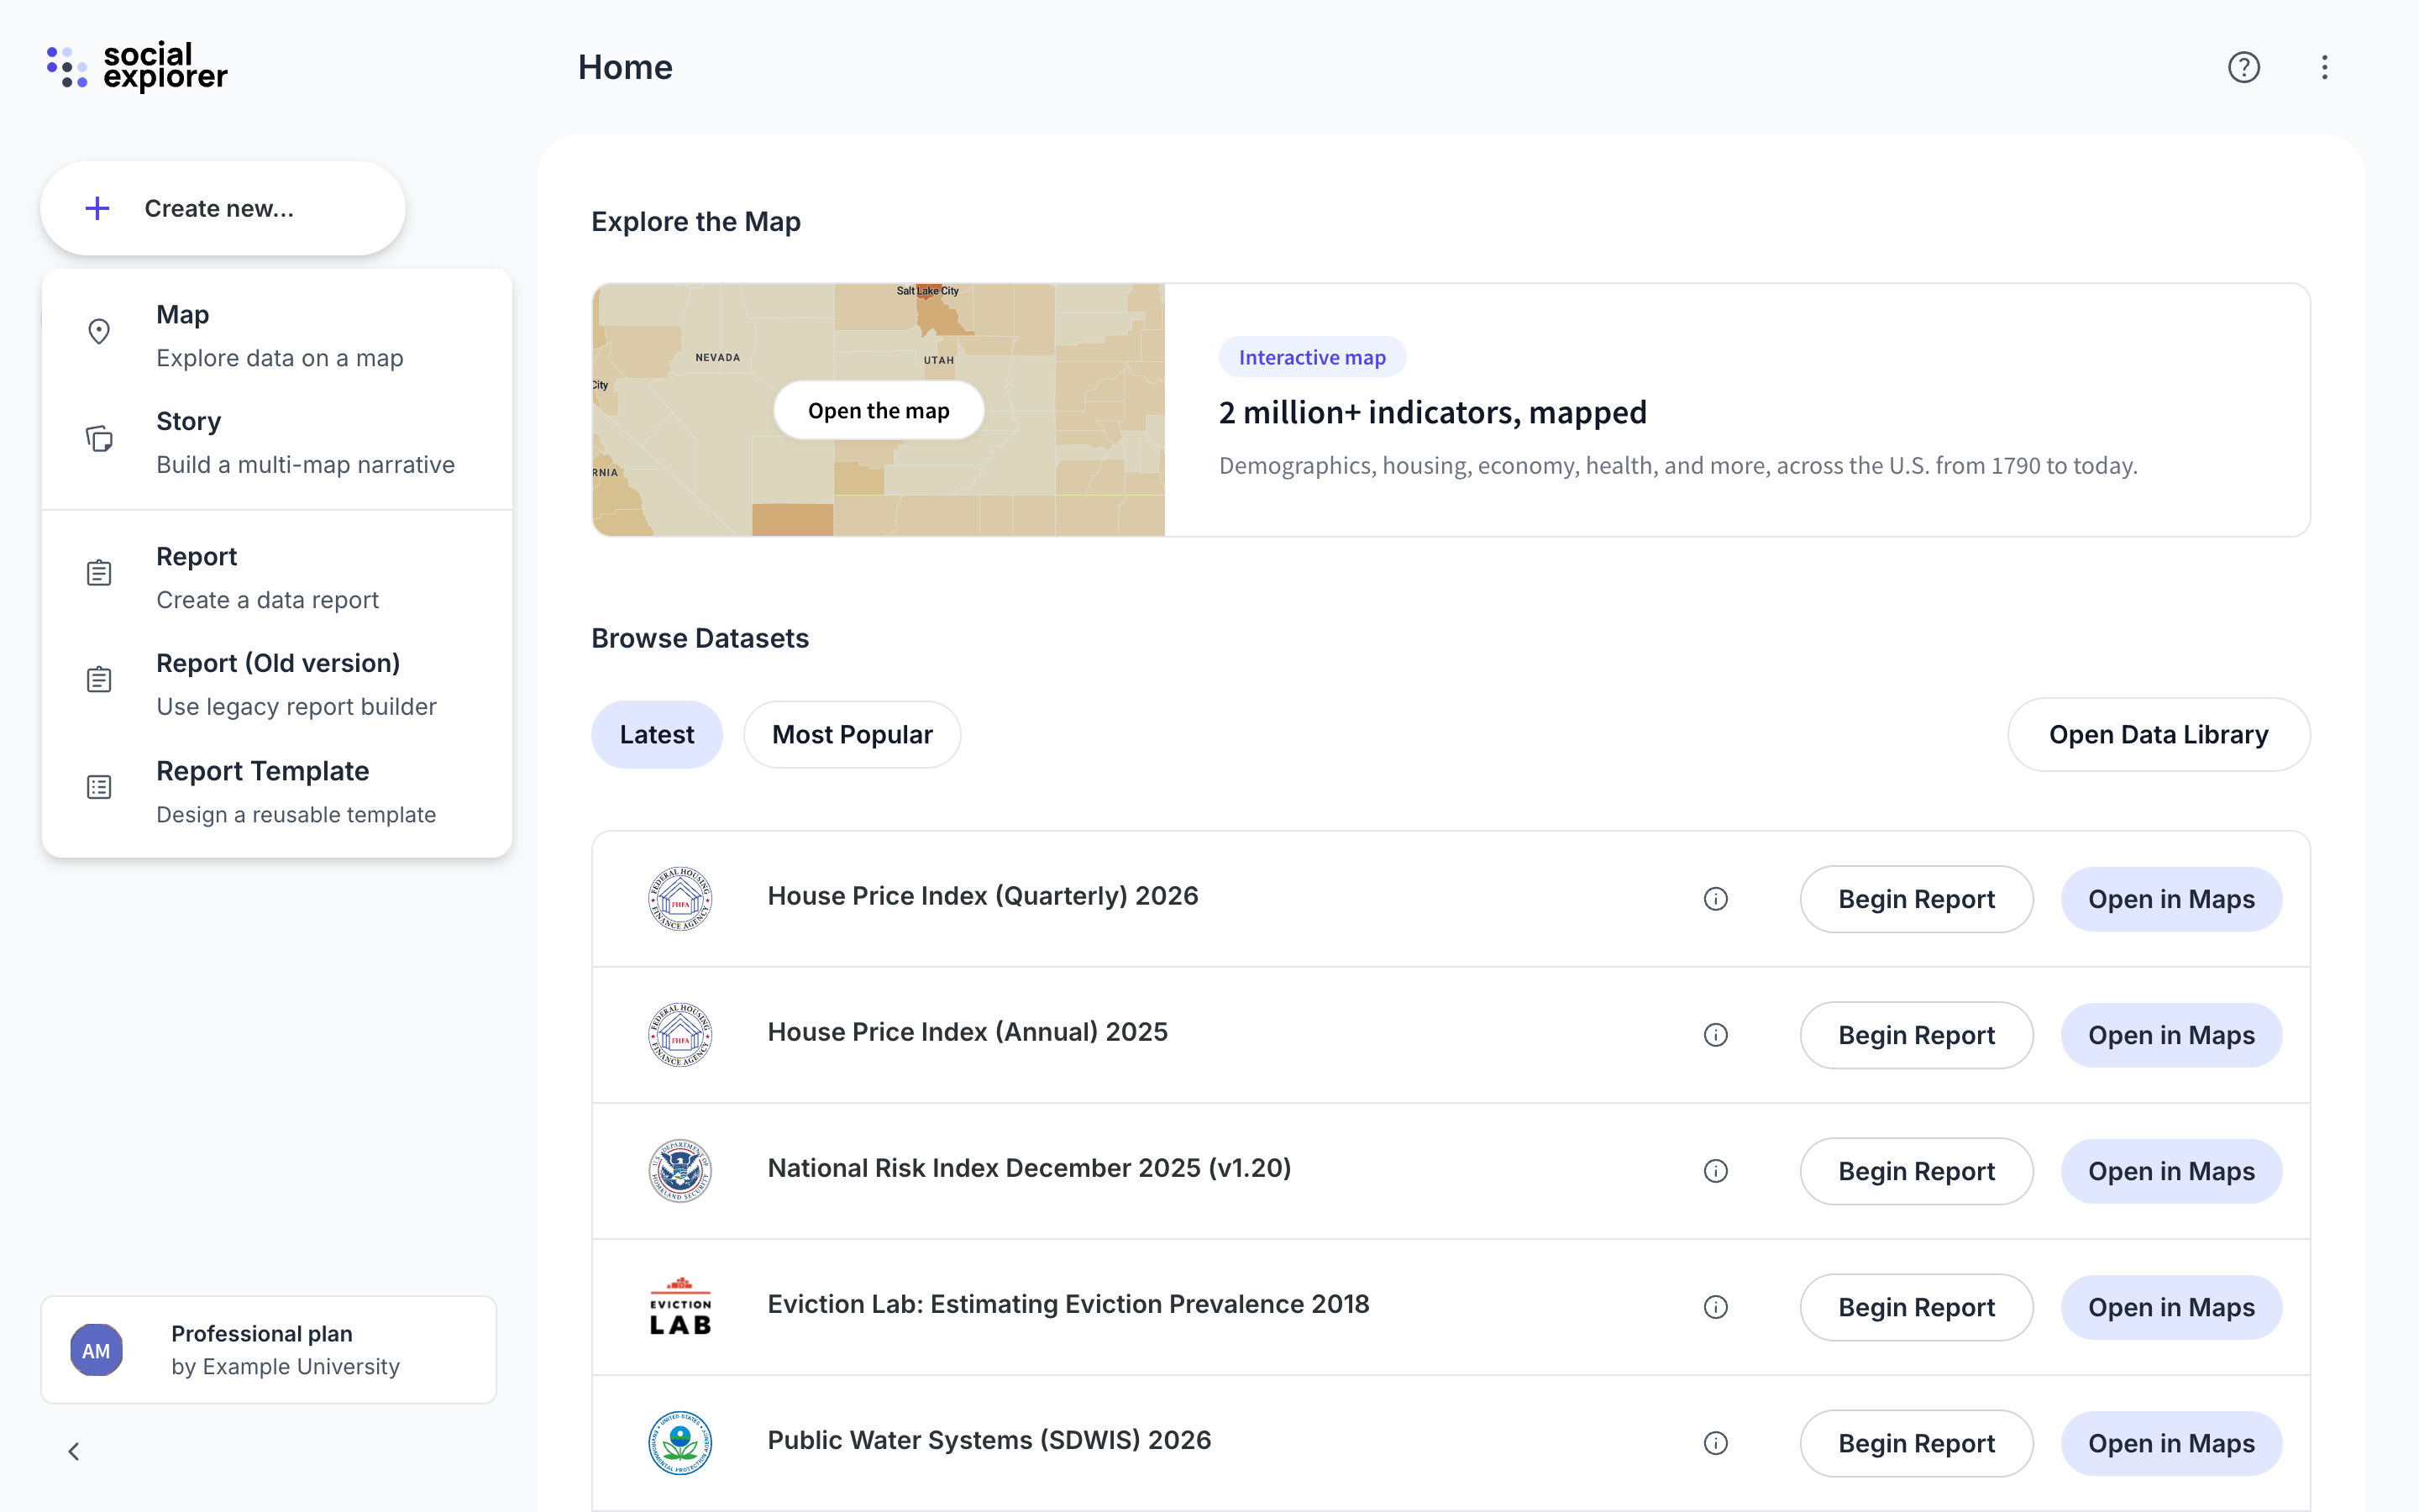
Task: Open the three-dot more options menu
Action: (2325, 67)
